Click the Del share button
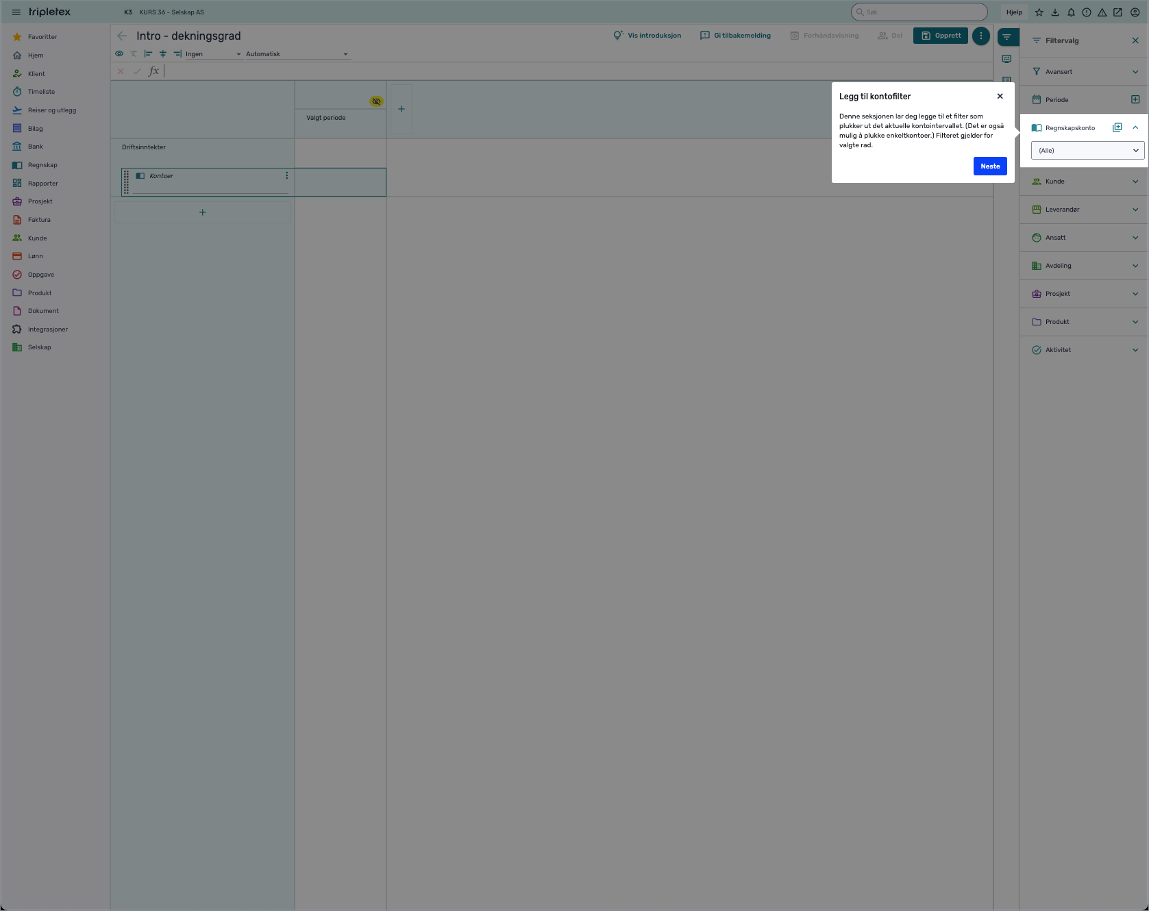Viewport: 1149px width, 911px height. pos(890,36)
